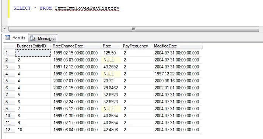Viewport: 263px width, 139px height.
Task: Click ModifiedDate 2000-06-16 cell
Action: 177,81
